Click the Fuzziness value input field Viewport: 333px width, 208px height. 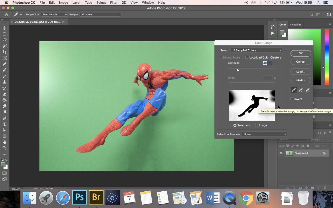pyautogui.click(x=267, y=63)
